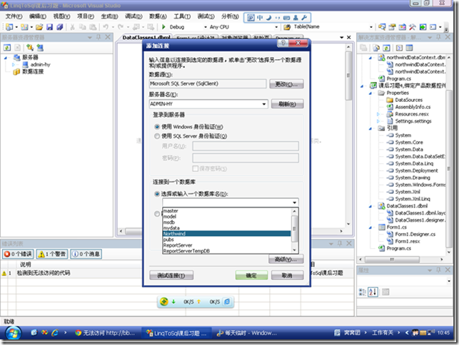Click the Categorized icon in Properties panel

(x=362, y=292)
